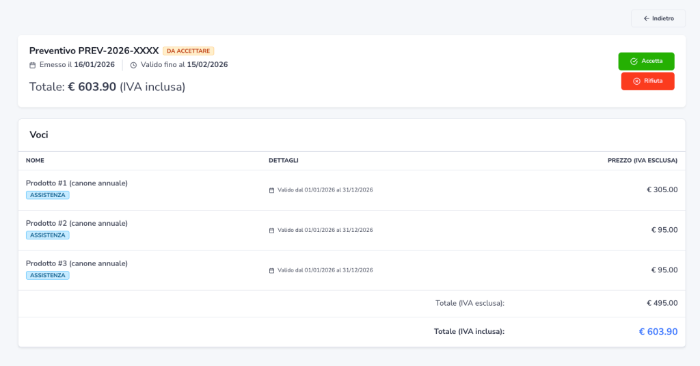Select the ASSISTENZA tag under Prodotto #2
700x366 pixels.
click(x=47, y=235)
